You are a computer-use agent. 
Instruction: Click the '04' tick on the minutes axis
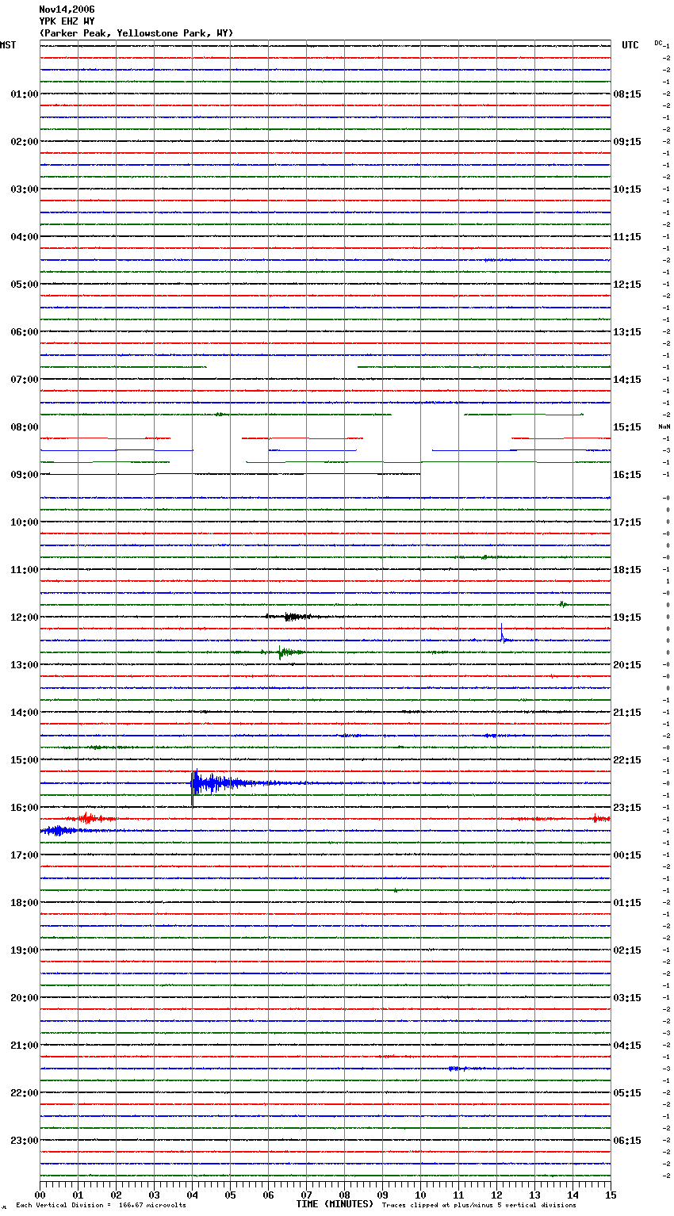tap(192, 1195)
